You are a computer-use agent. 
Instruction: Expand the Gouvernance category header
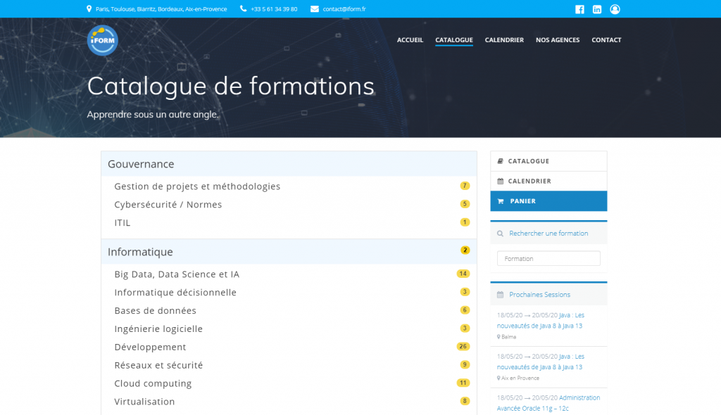289,164
